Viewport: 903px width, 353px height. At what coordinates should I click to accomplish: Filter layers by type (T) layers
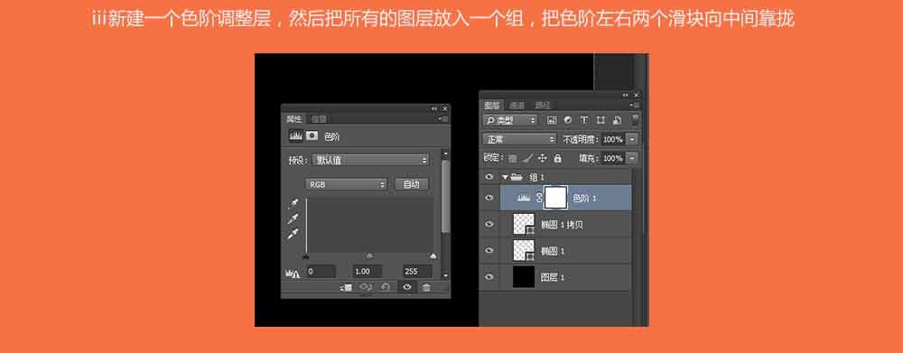[x=584, y=120]
